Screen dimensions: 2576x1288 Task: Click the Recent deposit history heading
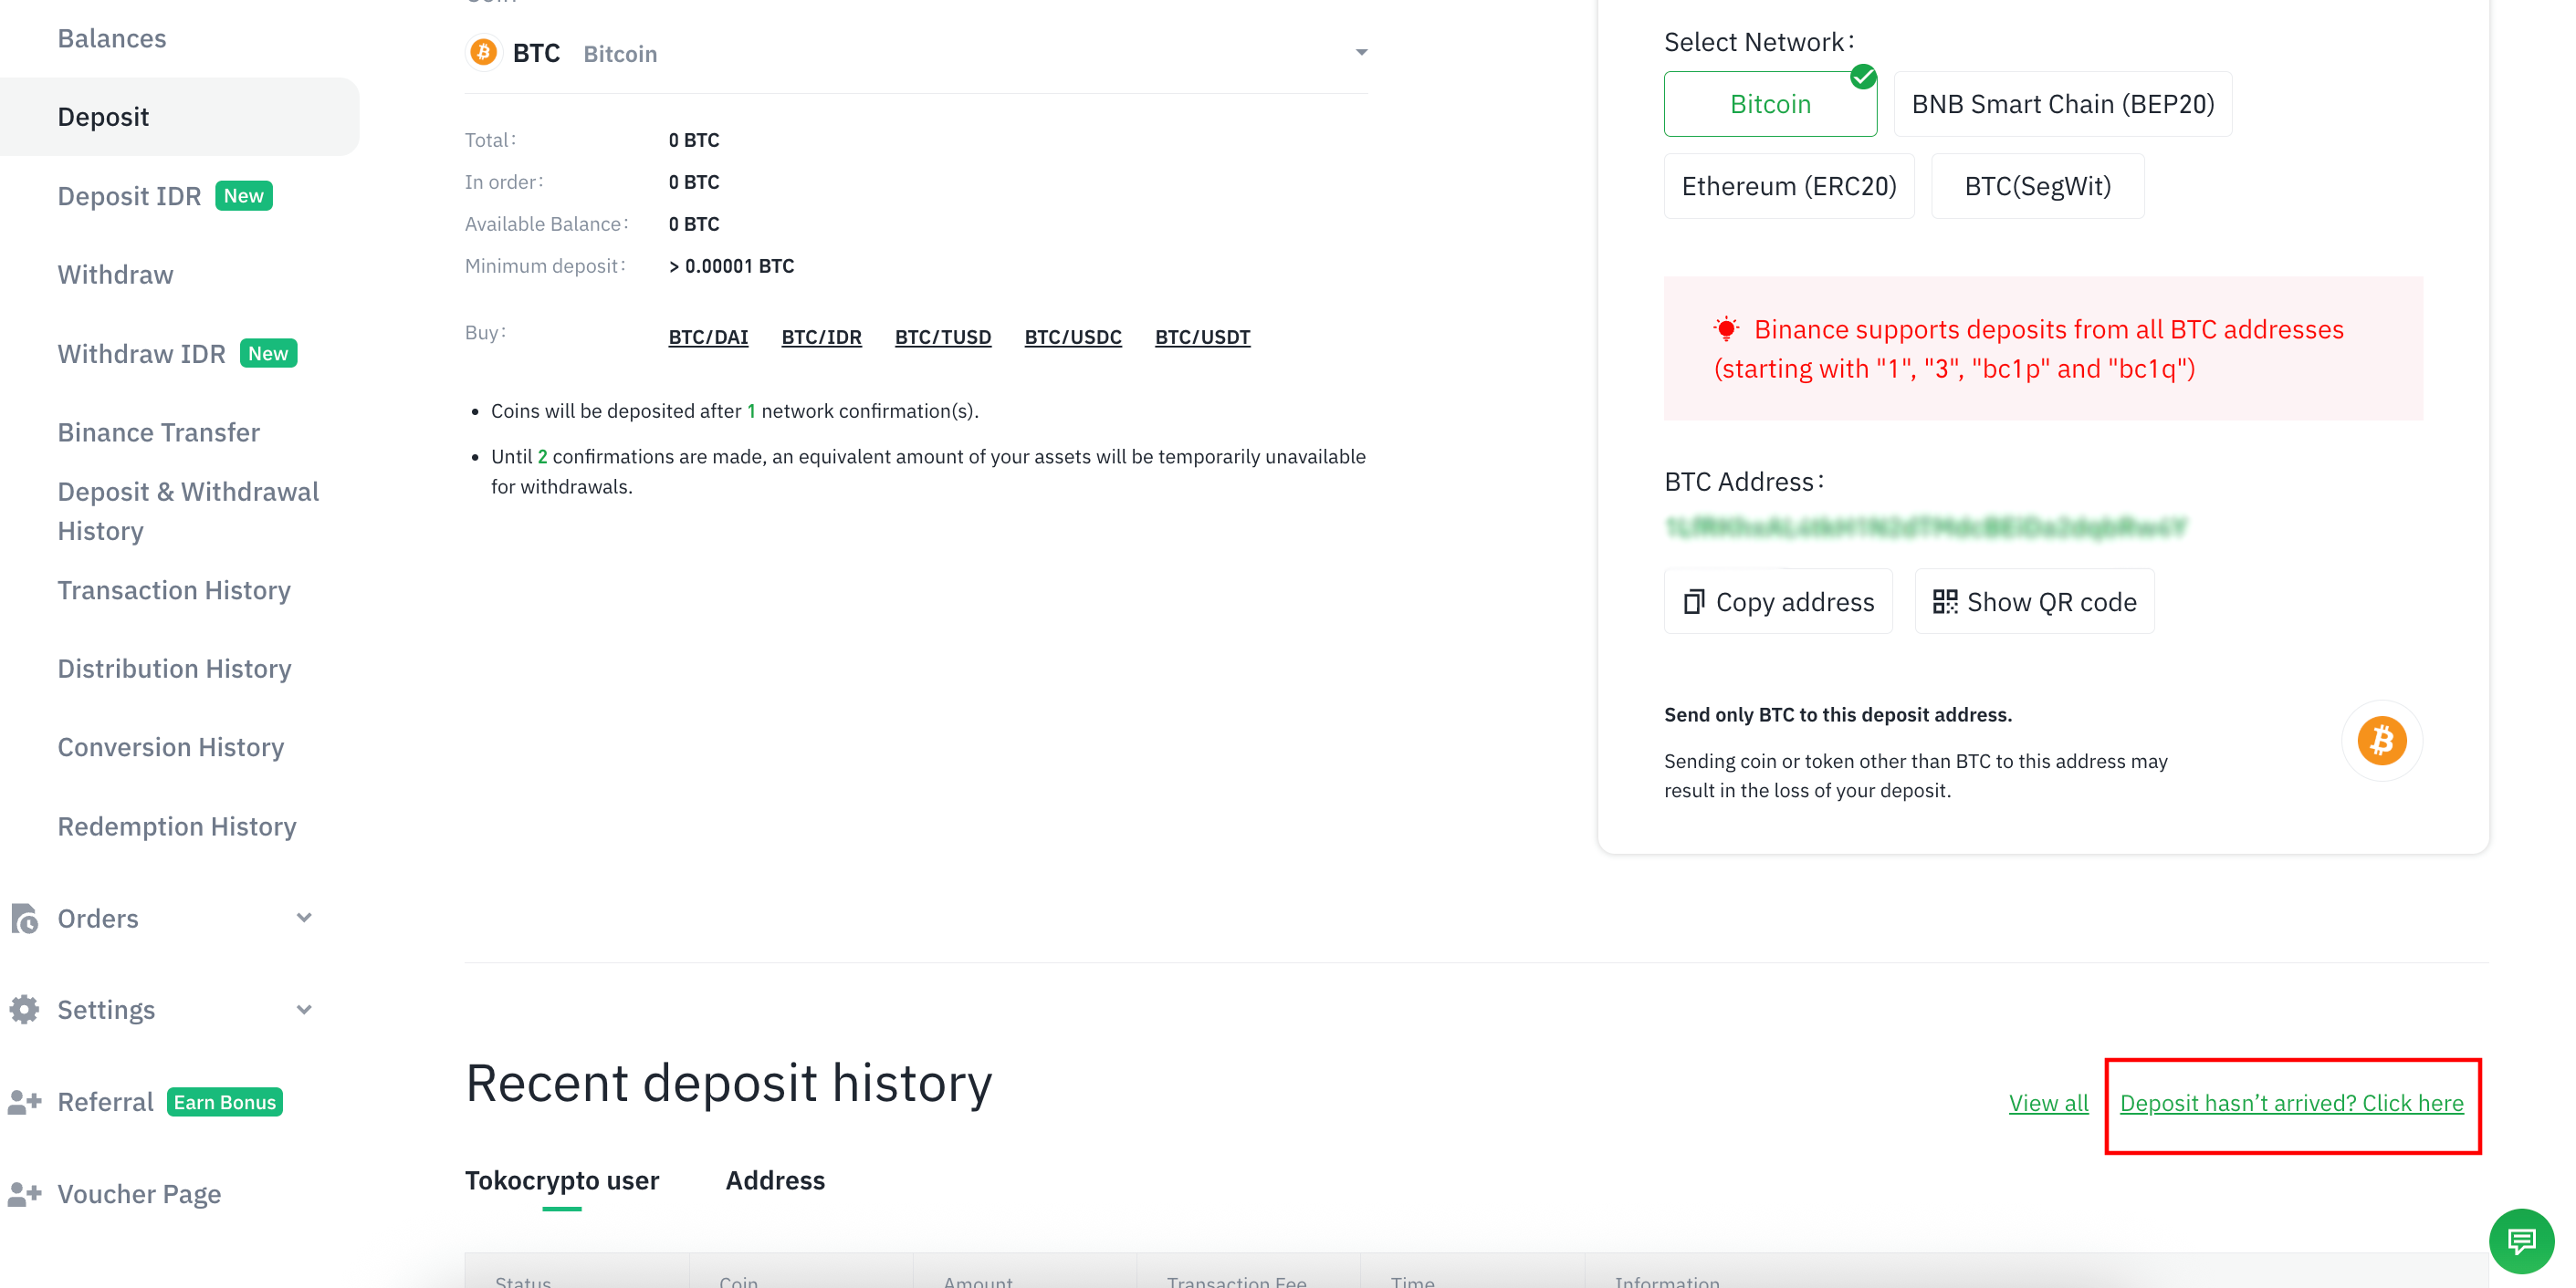pos(728,1083)
